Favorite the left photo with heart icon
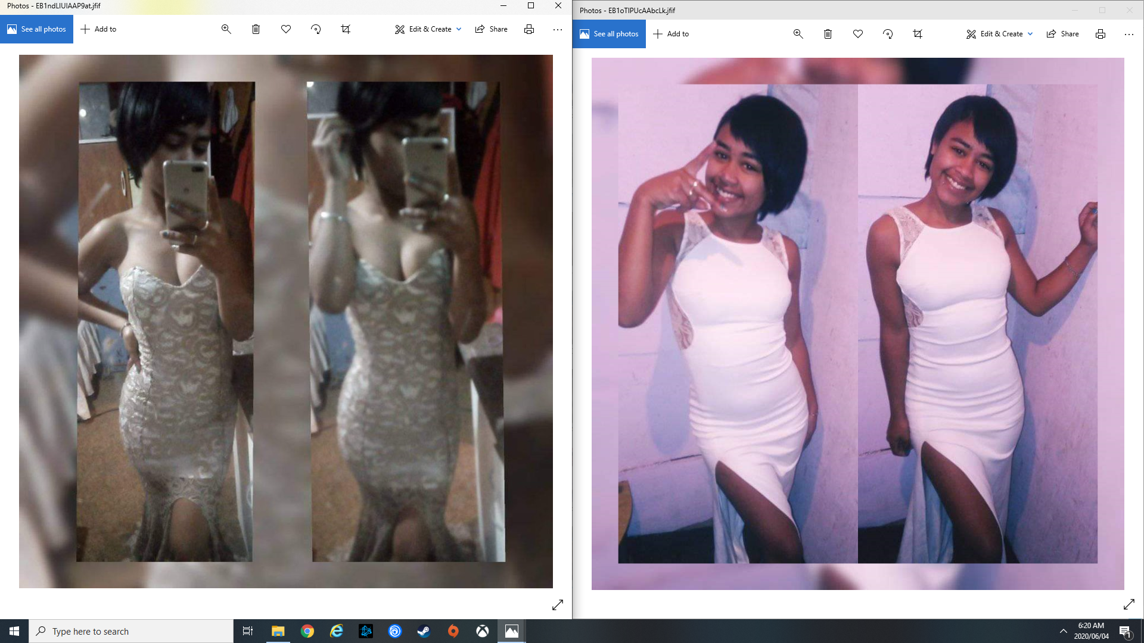Viewport: 1144px width, 643px height. pos(286,29)
